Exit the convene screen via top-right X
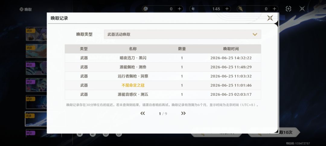The height and width of the screenshot is (146, 326). [x=302, y=9]
